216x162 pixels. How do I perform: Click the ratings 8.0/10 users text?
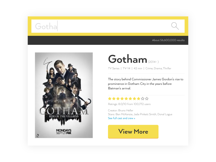(129, 104)
